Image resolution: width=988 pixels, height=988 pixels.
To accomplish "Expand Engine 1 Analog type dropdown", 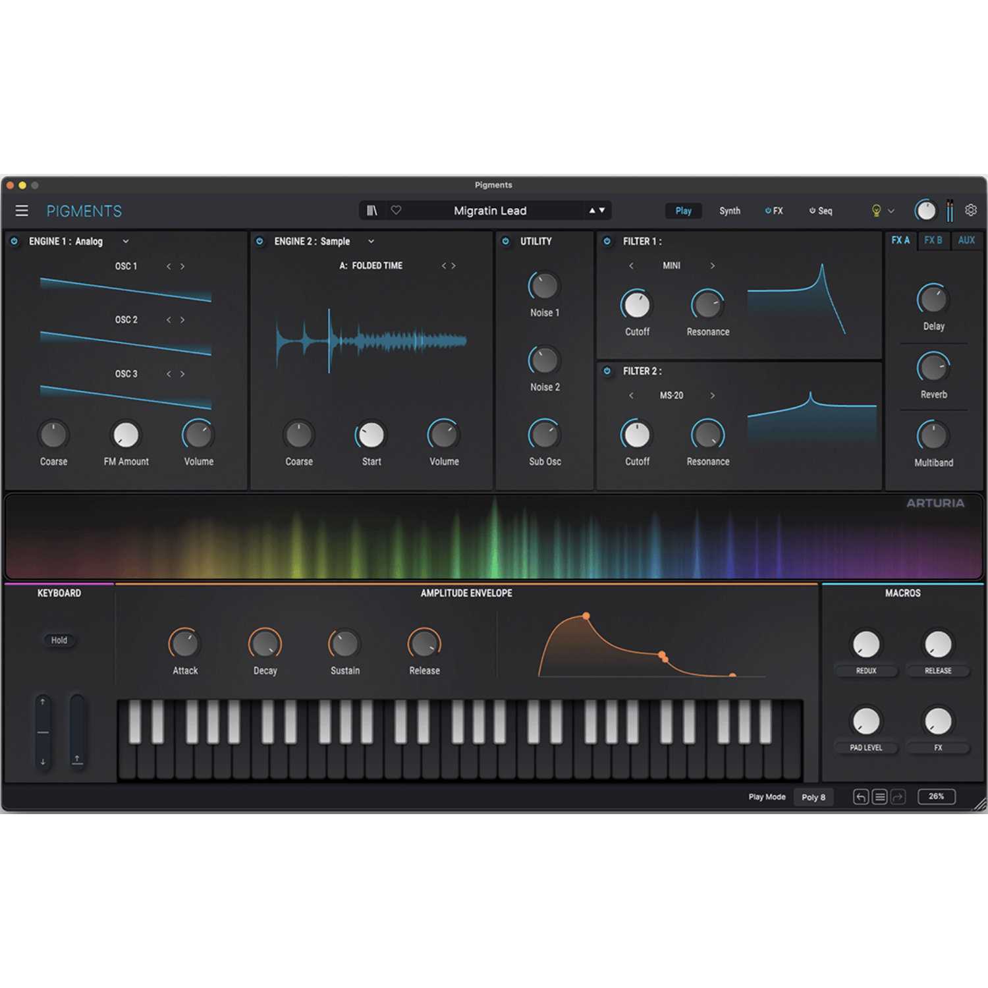I will 126,241.
